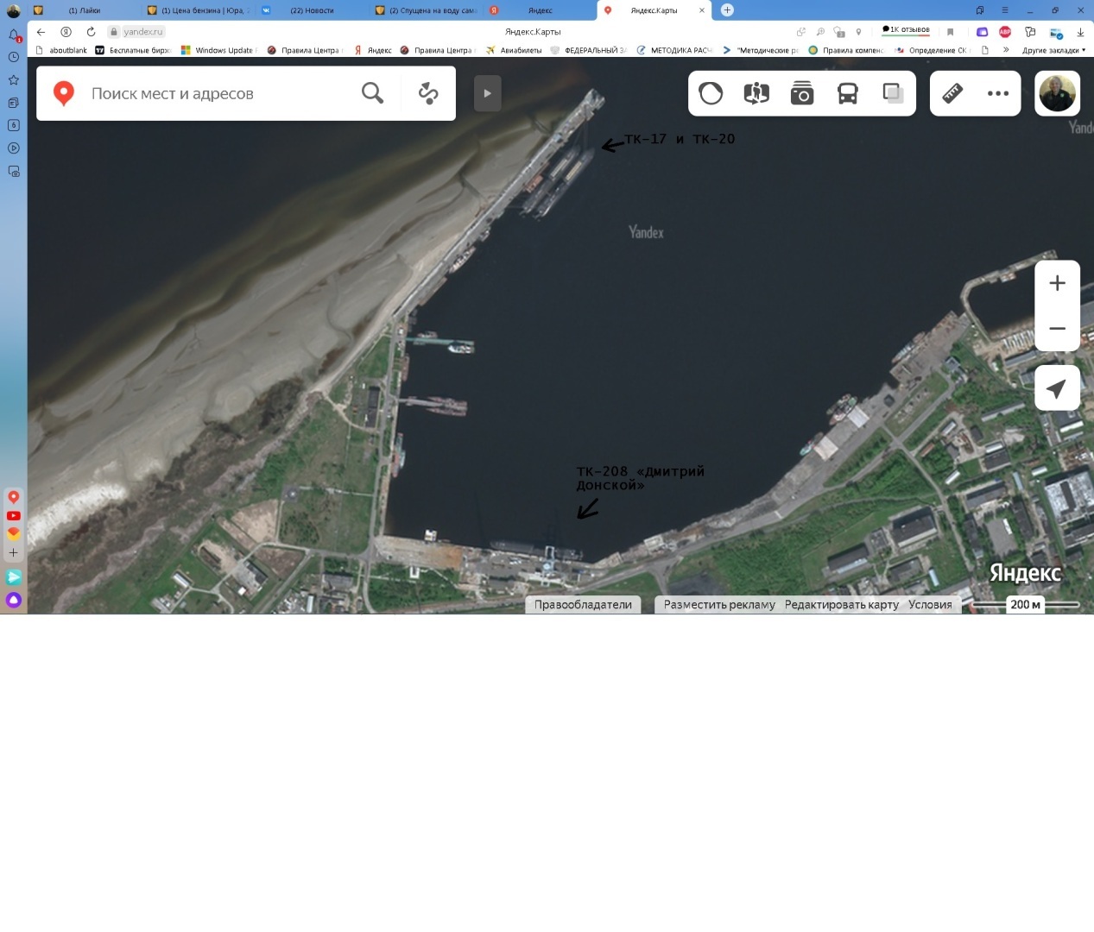This screenshot has height=932, width=1094.
Task: Expand the collapsed side panel arrow
Action: click(488, 93)
